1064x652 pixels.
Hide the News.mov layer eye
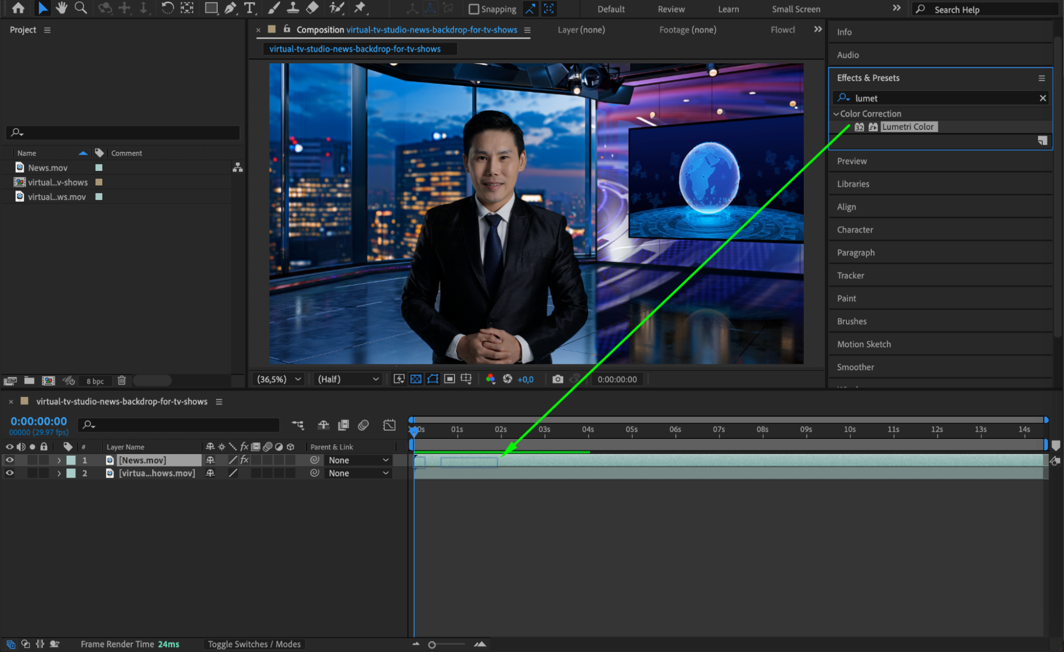[10, 460]
